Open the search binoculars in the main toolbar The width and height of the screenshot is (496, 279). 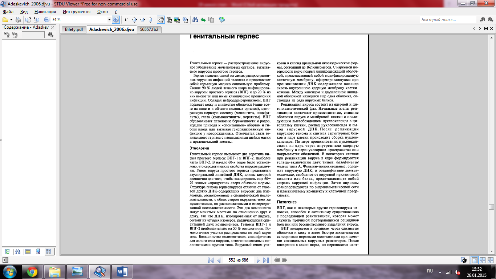click(x=195, y=20)
